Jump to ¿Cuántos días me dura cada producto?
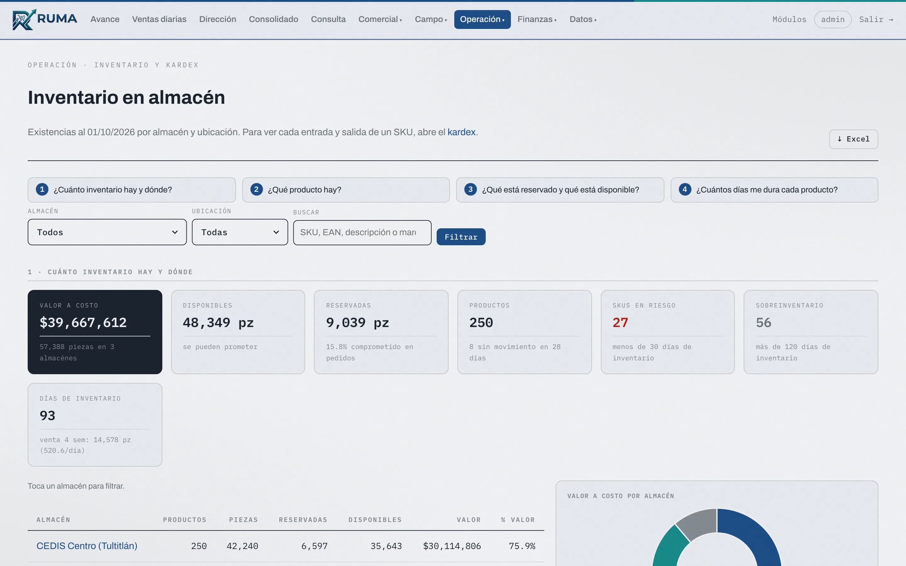Screen dimensions: 906x566 coord(774,190)
